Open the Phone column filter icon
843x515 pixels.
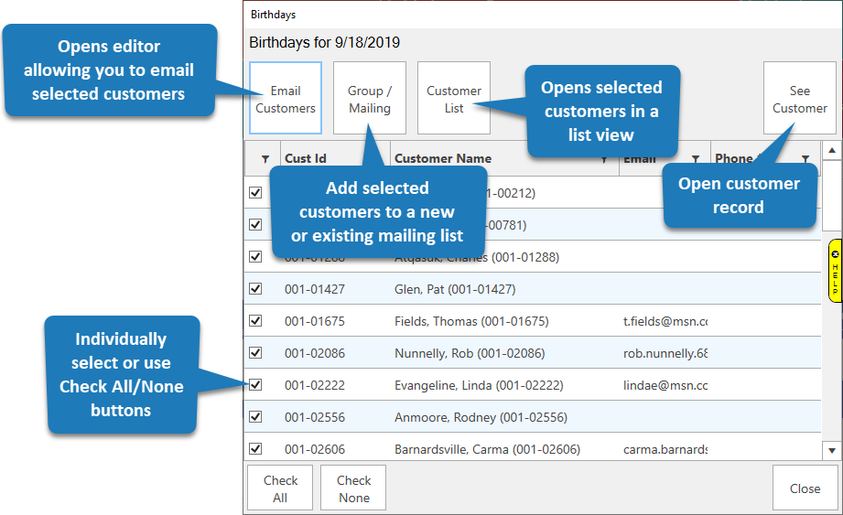click(x=805, y=159)
